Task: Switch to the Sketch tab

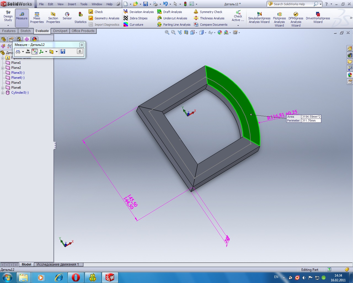Action: coord(25,31)
